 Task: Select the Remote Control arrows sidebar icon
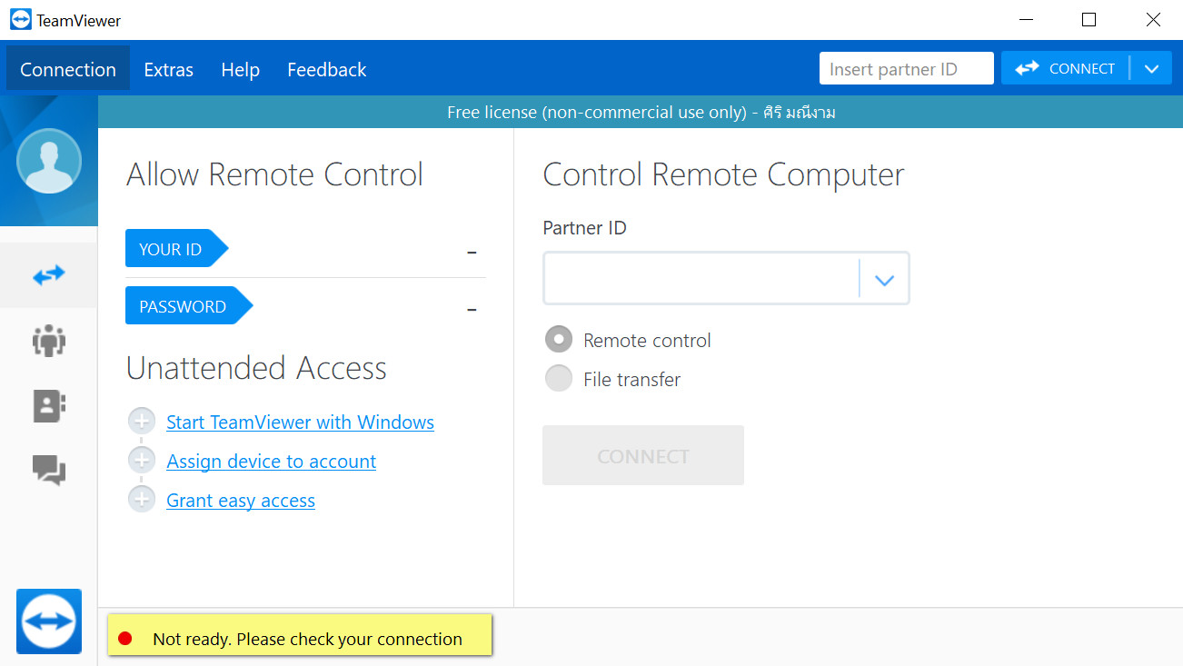tap(49, 274)
